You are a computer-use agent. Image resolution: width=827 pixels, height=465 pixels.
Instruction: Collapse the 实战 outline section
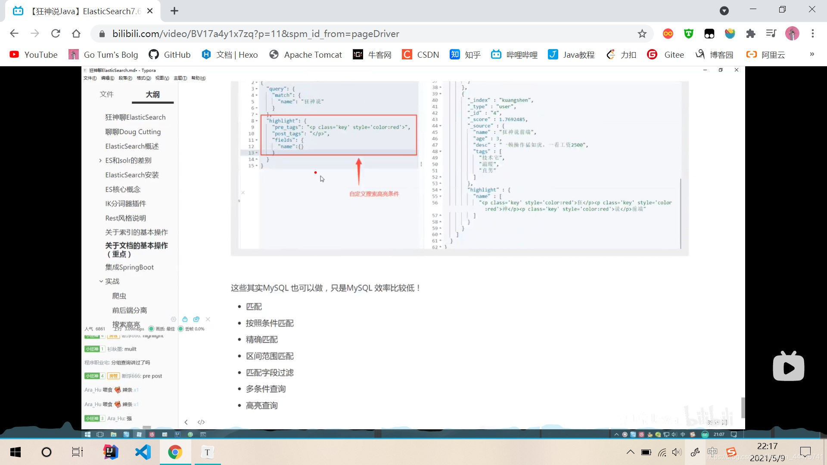click(101, 281)
